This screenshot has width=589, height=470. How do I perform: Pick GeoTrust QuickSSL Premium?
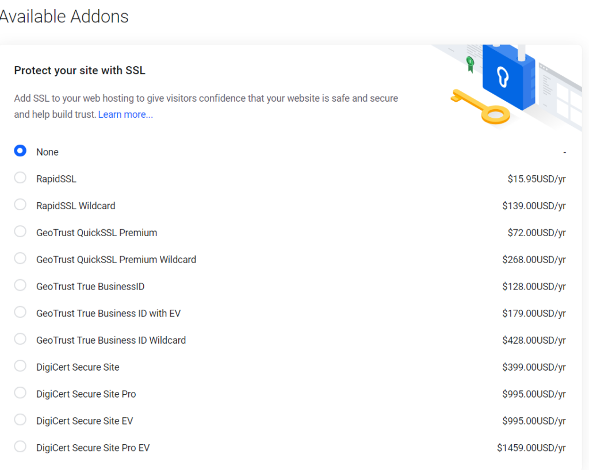click(x=20, y=232)
